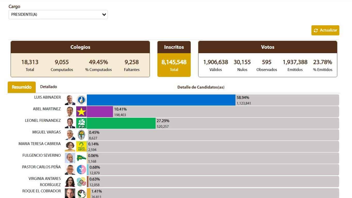Click the refresh arrows icon inside Actualizar
This screenshot has width=352, height=198.
316,30
